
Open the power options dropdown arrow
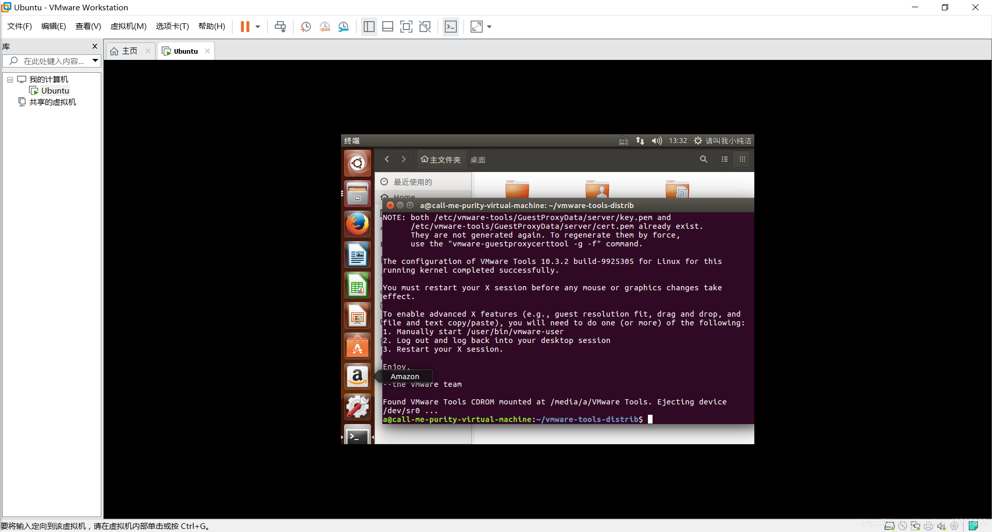pos(258,27)
